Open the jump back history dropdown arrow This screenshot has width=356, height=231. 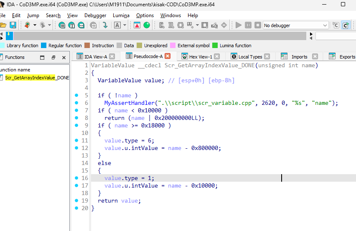point(35,25)
